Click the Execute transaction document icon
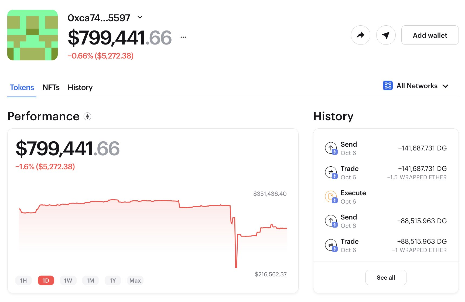 pos(331,197)
